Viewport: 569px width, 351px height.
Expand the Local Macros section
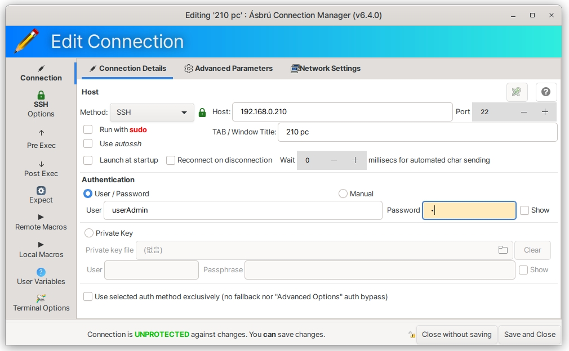tap(41, 249)
